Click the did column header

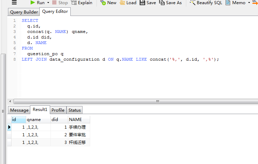pyautogui.click(x=59, y=119)
